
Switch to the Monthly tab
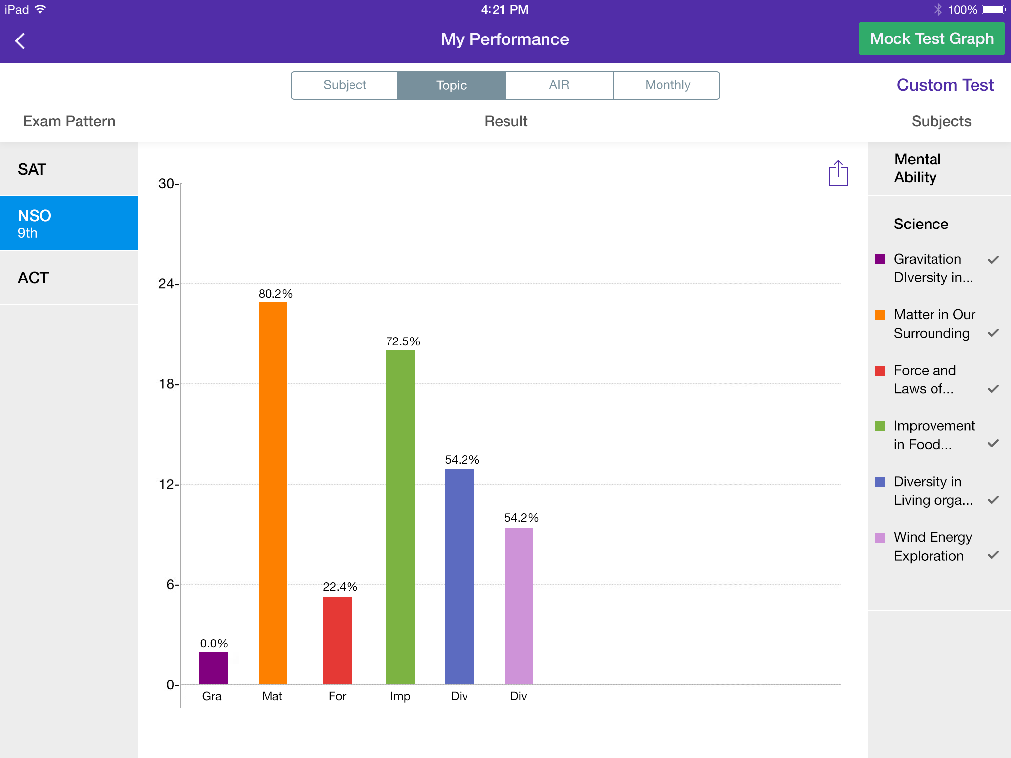[667, 85]
